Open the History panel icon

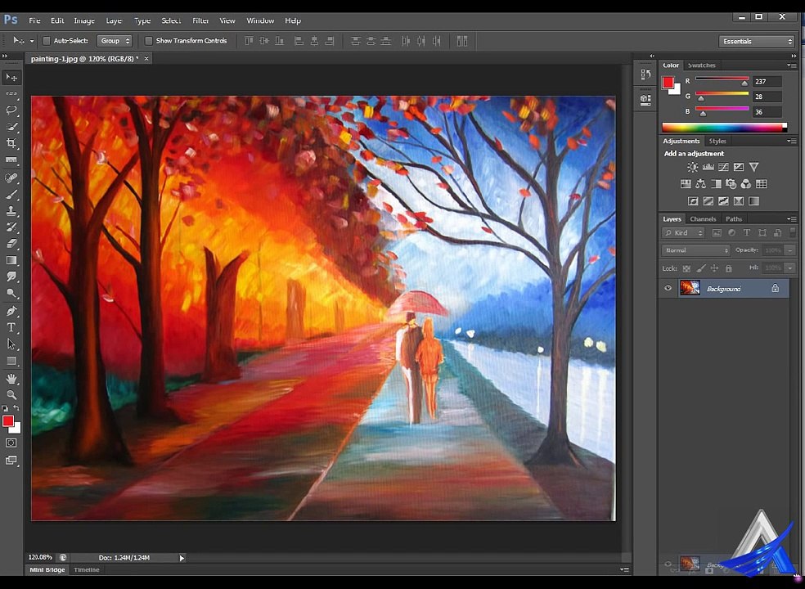coord(645,74)
